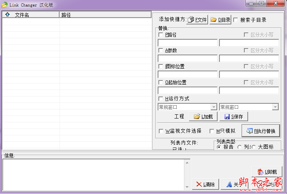Click the S保存 save project button
The image size is (287, 194).
pos(234,117)
